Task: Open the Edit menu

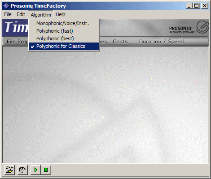Action: [21, 14]
